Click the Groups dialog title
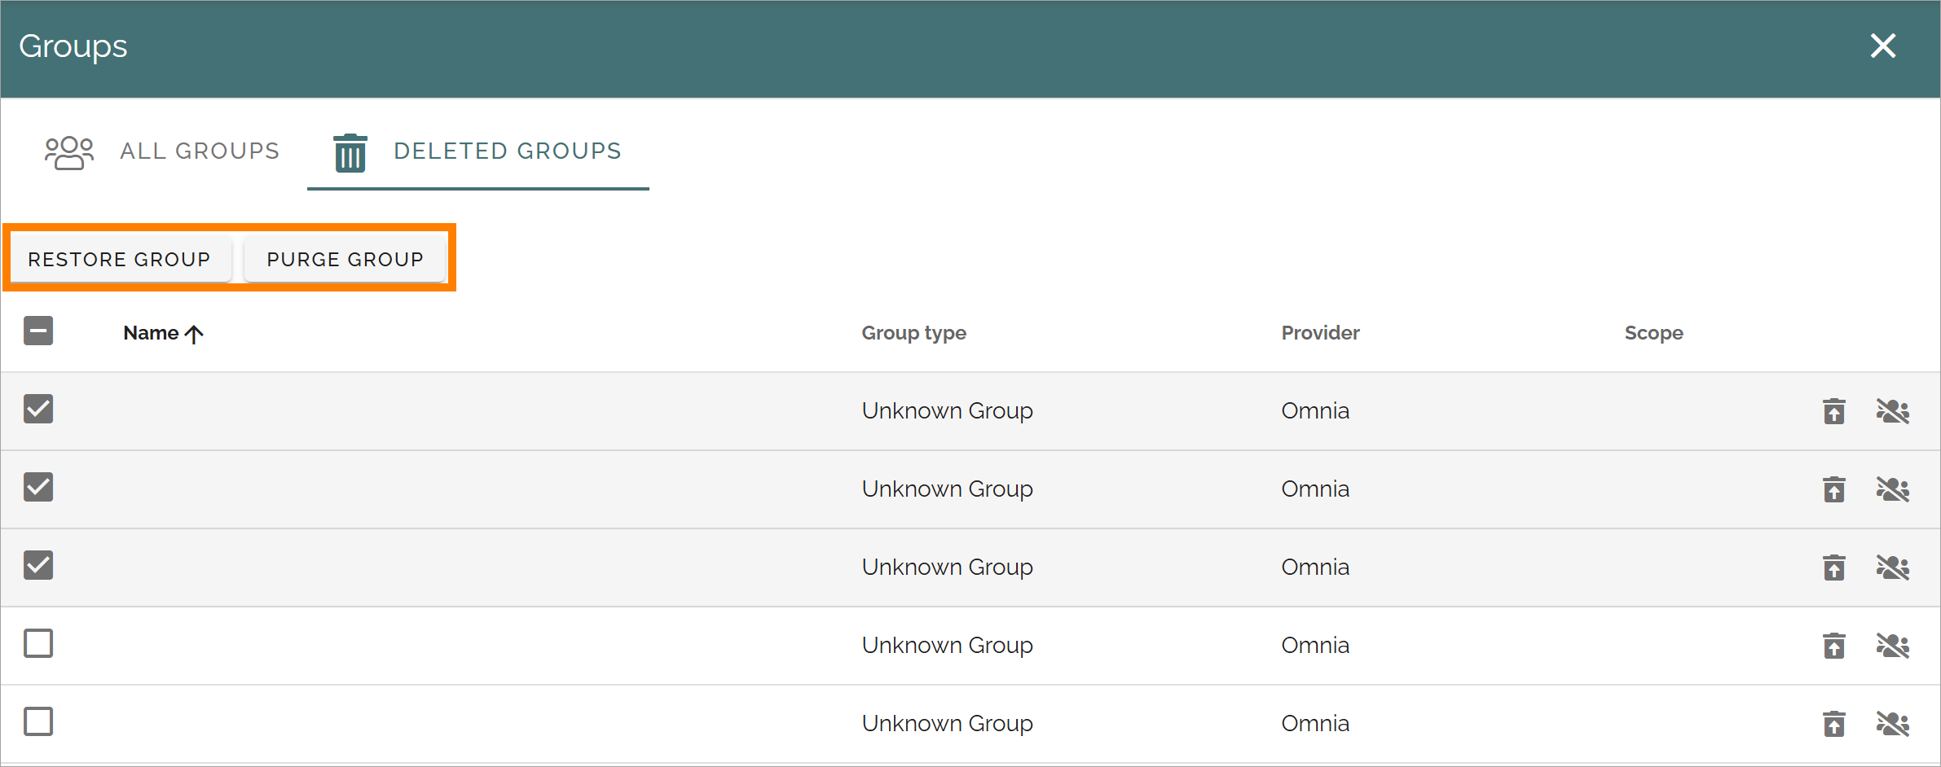1941x767 pixels. (73, 47)
